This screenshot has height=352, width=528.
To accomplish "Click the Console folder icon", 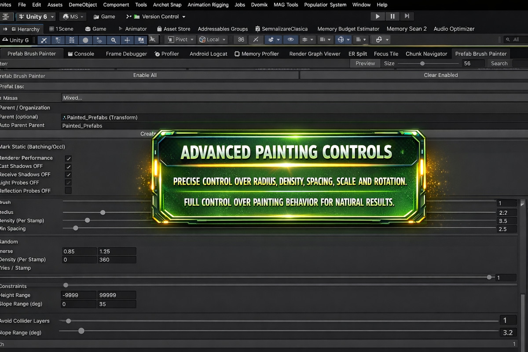I will click(71, 54).
